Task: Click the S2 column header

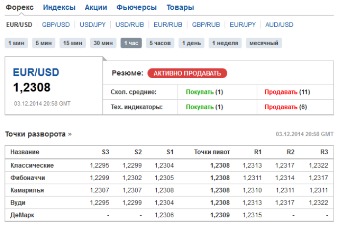Action: 138,152
